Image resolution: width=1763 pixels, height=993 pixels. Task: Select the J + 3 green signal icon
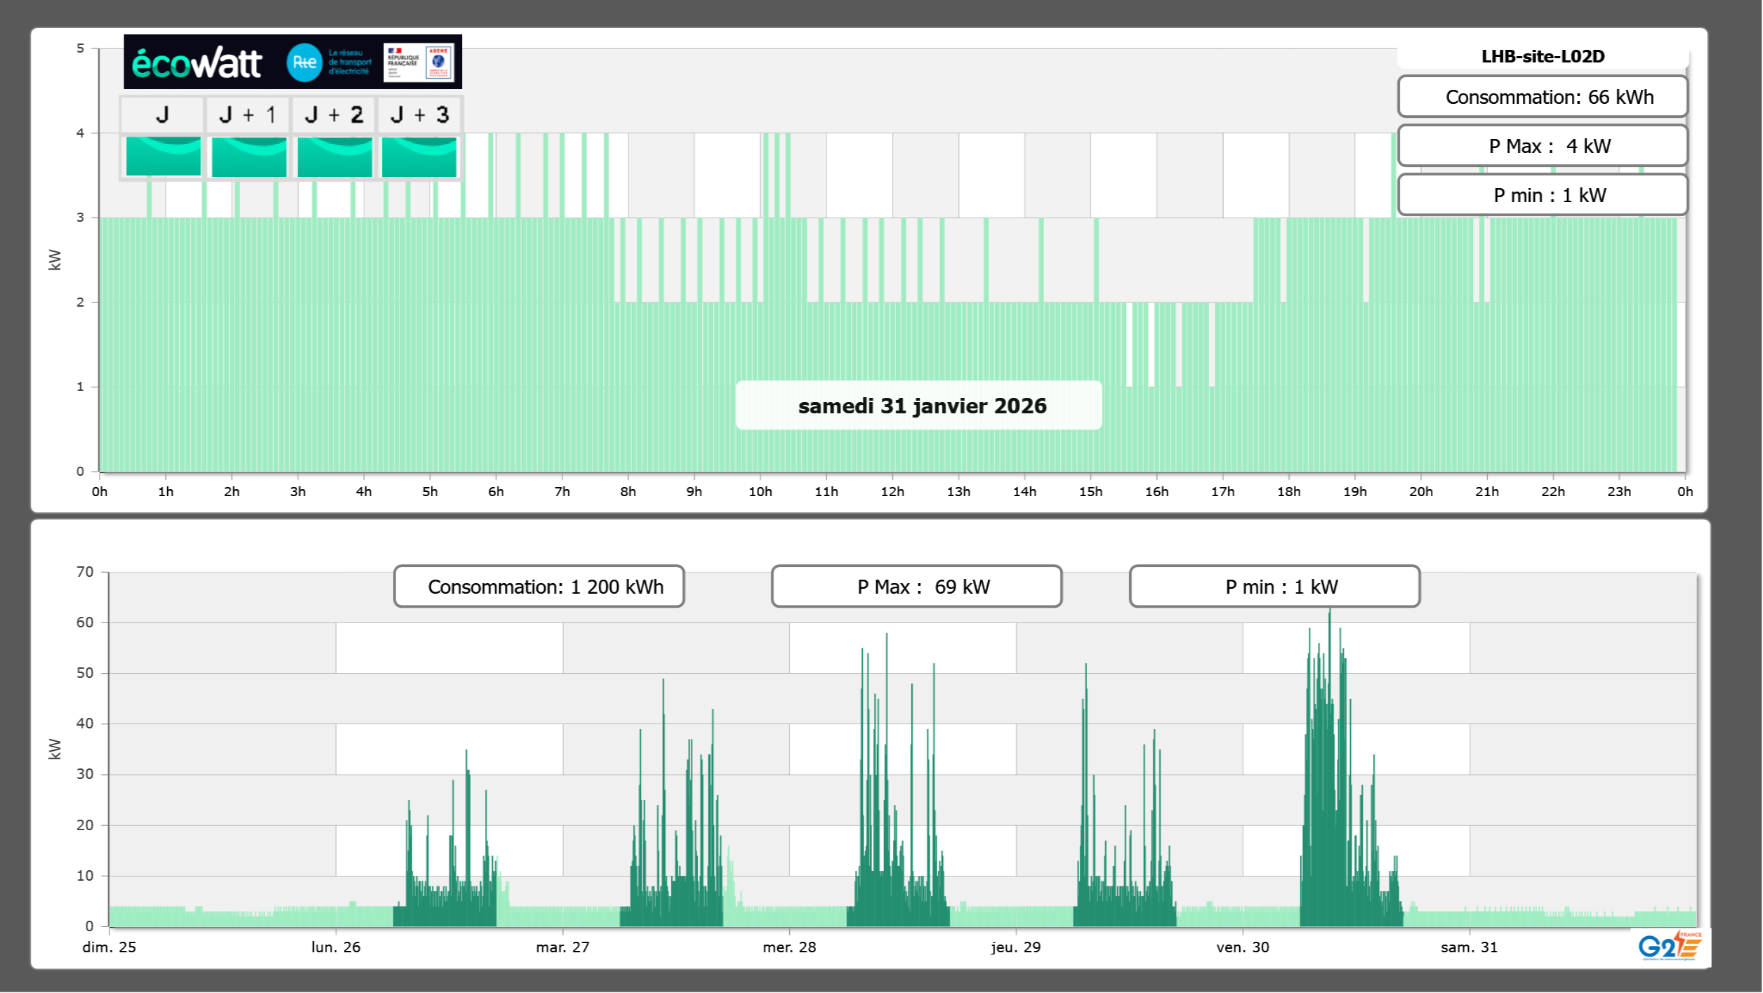click(419, 156)
